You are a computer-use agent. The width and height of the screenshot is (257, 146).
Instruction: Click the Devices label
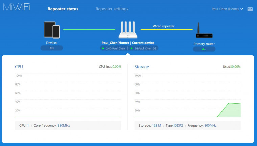tap(52, 43)
